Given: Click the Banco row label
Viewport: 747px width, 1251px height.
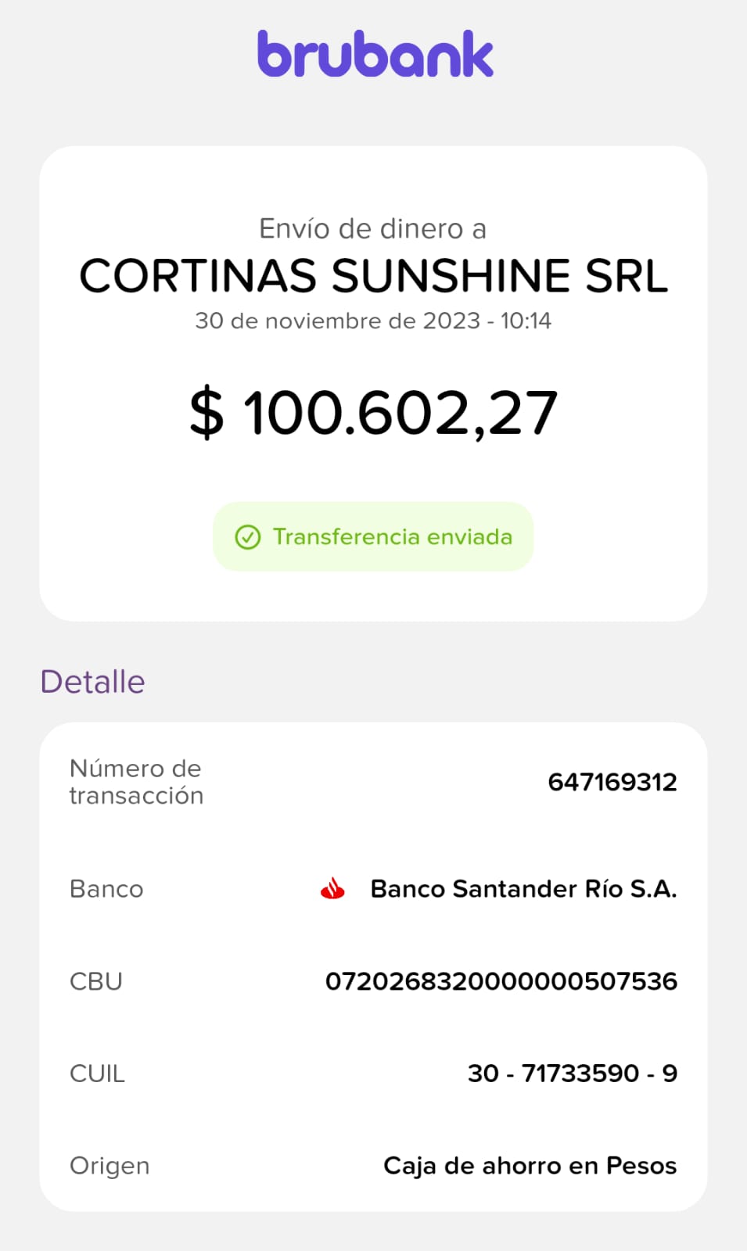Looking at the screenshot, I should [106, 889].
